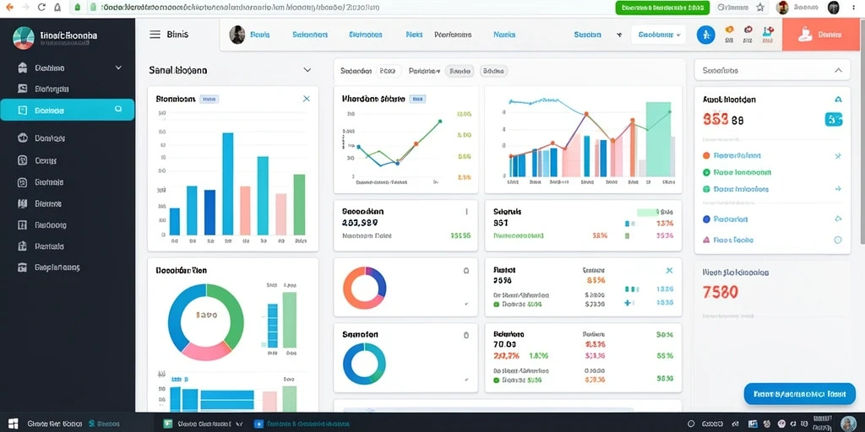Click the user avatar in the navigation bar

point(237,34)
